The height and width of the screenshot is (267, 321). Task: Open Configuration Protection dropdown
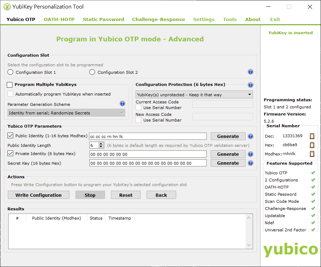pyautogui.click(x=194, y=94)
